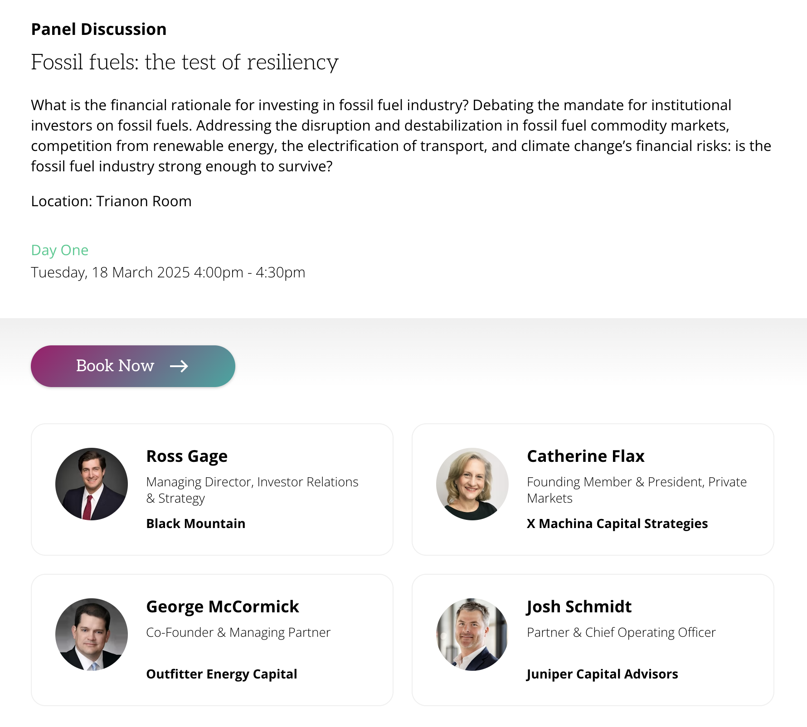Viewport: 807px width, 727px height.
Task: Click the Book Now button
Action: tap(133, 366)
